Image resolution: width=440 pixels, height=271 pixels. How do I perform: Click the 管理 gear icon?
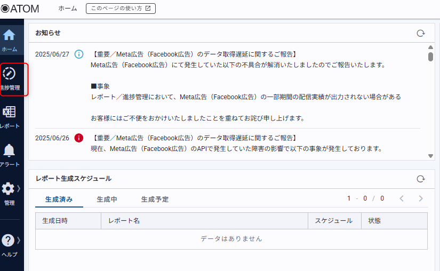click(x=8, y=188)
